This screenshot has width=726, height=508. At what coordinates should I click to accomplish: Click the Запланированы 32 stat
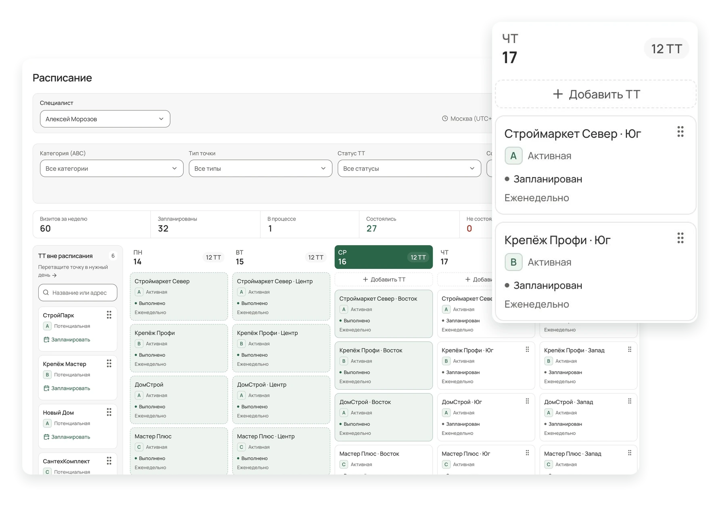click(x=205, y=224)
